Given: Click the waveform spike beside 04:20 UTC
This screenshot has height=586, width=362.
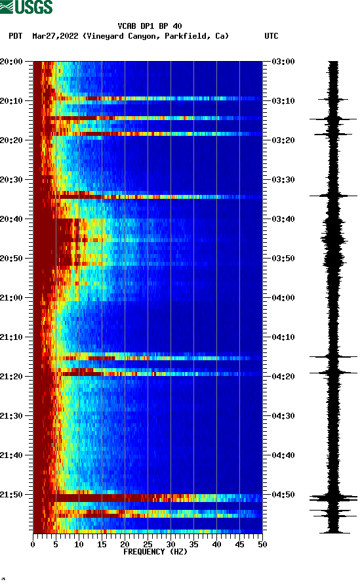Looking at the screenshot, I should pyautogui.click(x=333, y=373).
